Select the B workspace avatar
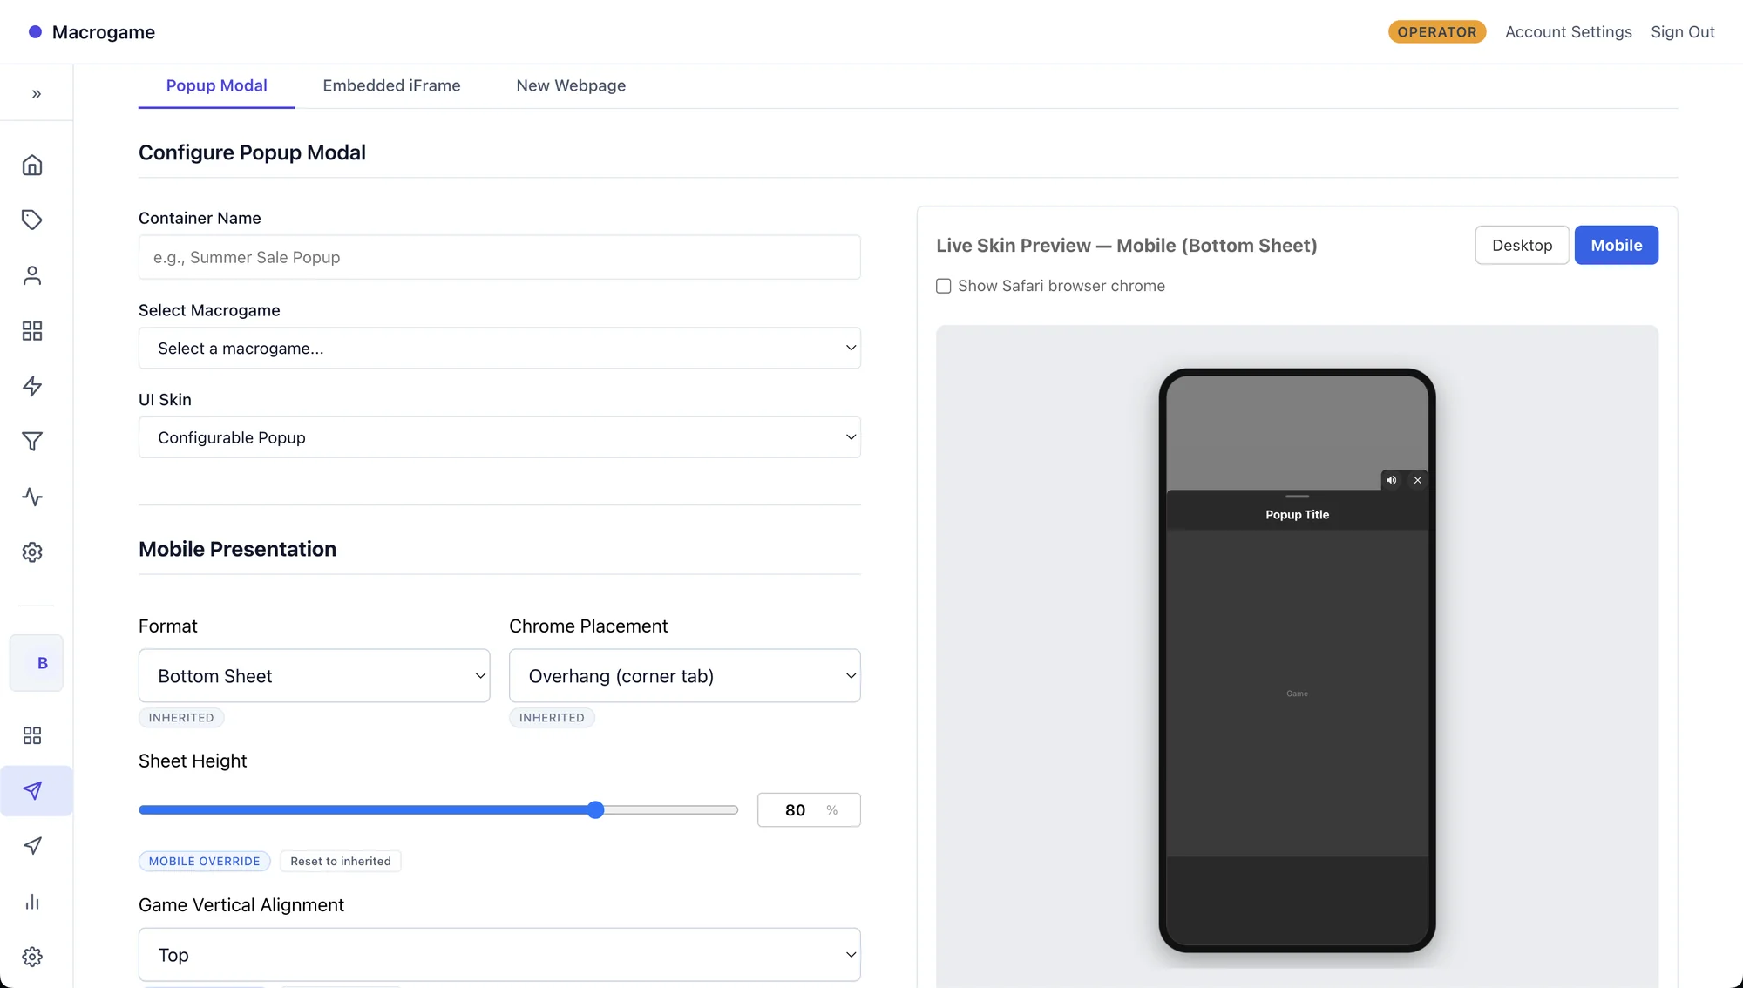Screen dimensions: 1743x988 37,663
